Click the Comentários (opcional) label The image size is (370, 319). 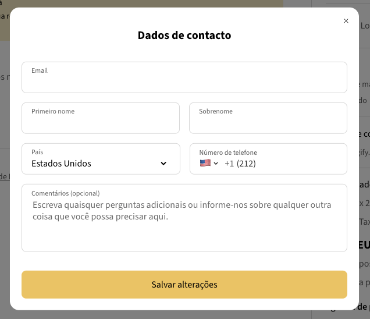[66, 193]
